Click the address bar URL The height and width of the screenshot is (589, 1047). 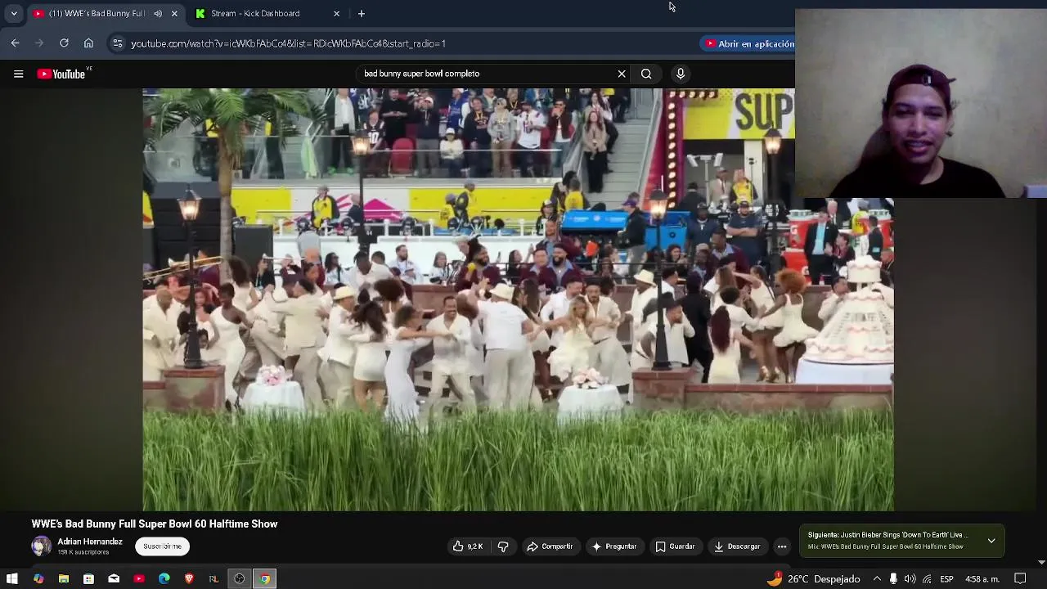(x=288, y=43)
